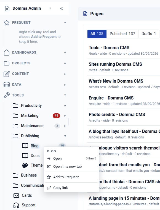Select the Theme item in Publishing
Image resolution: width=160 pixels, height=210 pixels.
37,166
